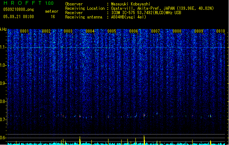
Task: Click the observer name Masayuki Kobayashi
Action: pyautogui.click(x=131, y=4)
